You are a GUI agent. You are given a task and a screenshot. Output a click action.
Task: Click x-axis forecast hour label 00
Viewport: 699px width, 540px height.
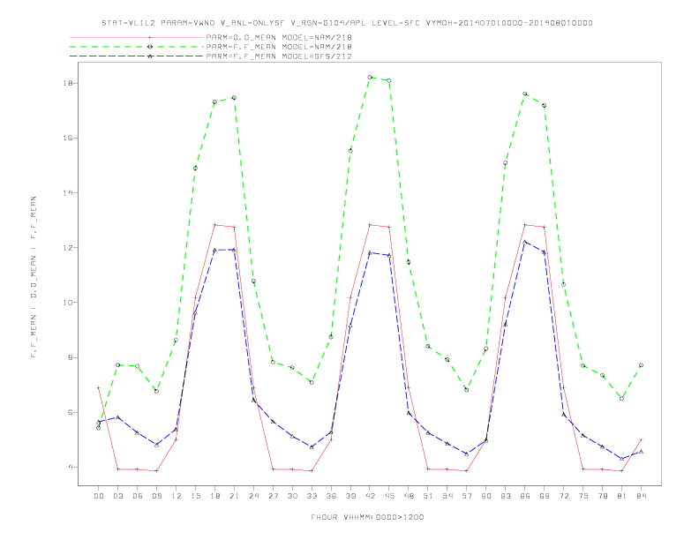pos(99,496)
